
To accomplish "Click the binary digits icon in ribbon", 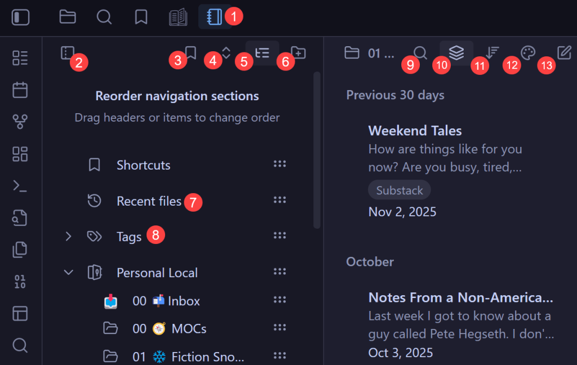I will point(20,282).
